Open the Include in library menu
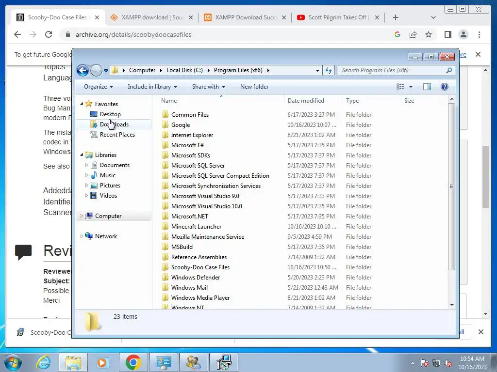 [x=152, y=87]
